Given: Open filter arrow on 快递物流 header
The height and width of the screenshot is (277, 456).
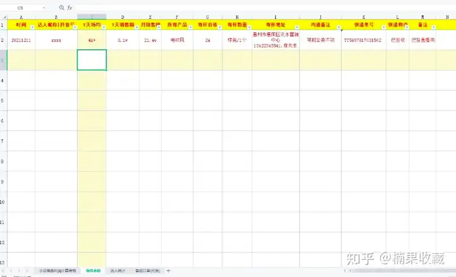Looking at the screenshot, I should (x=407, y=27).
